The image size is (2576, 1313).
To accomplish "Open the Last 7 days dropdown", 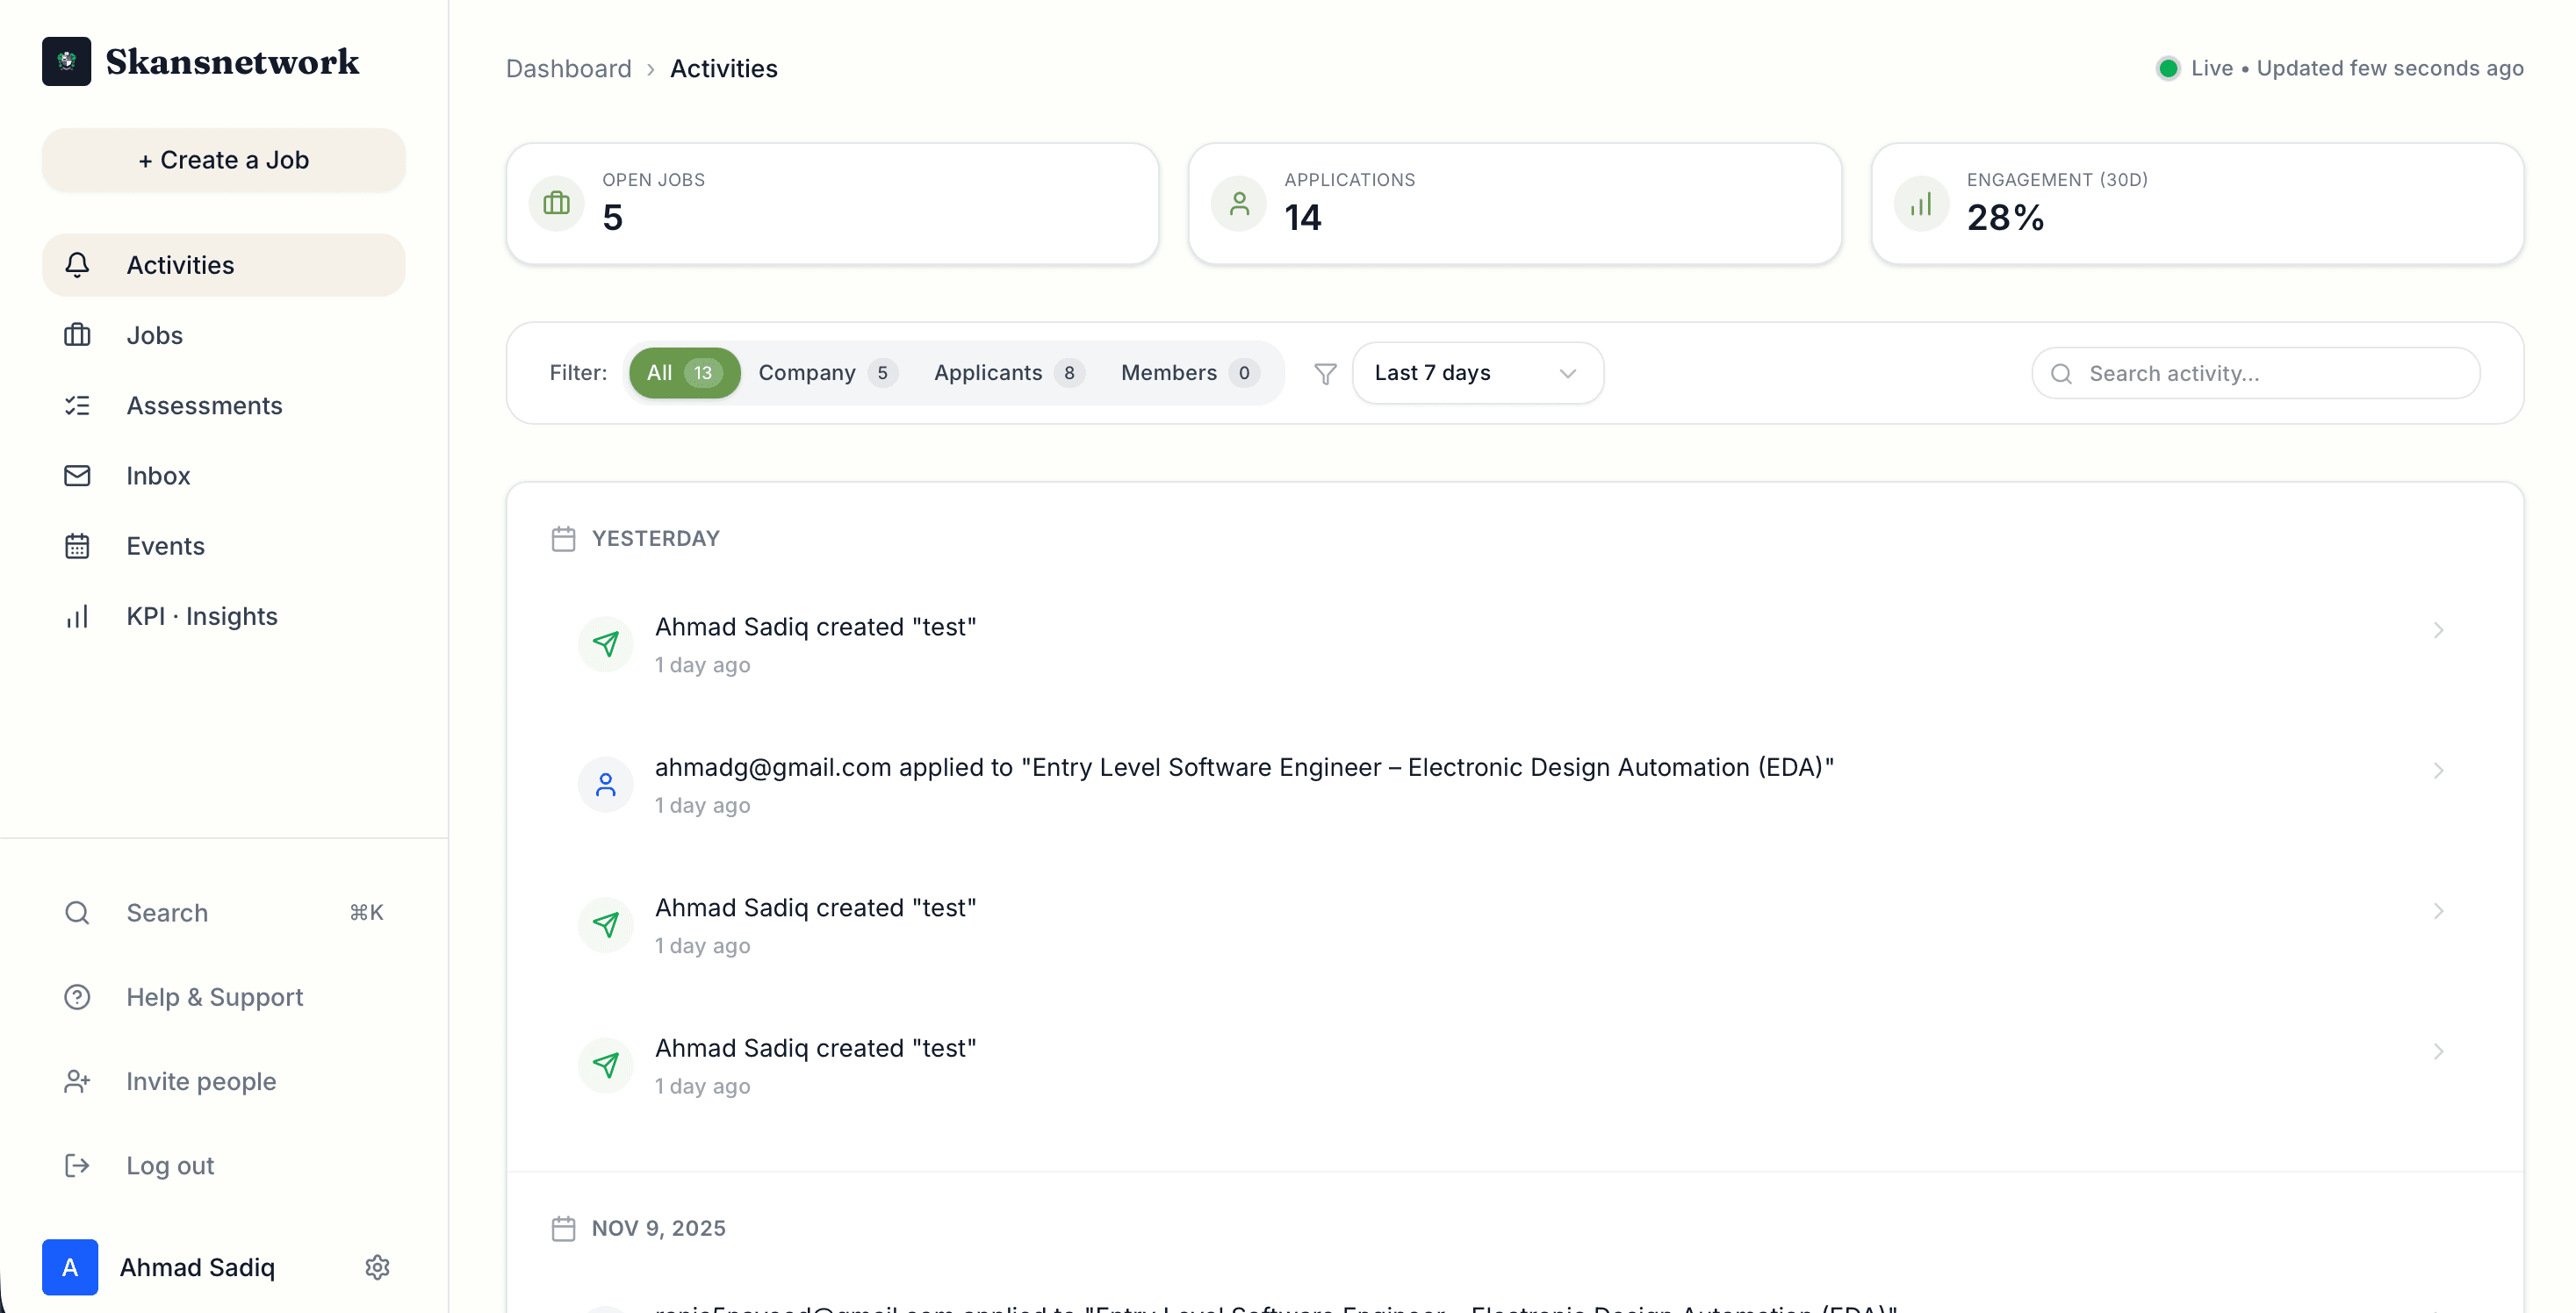I will (x=1477, y=373).
